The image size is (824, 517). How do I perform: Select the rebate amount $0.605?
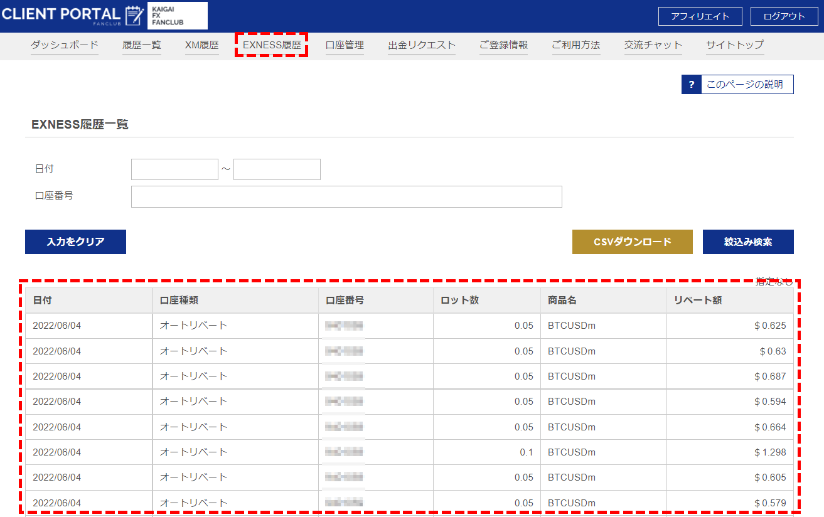click(770, 477)
